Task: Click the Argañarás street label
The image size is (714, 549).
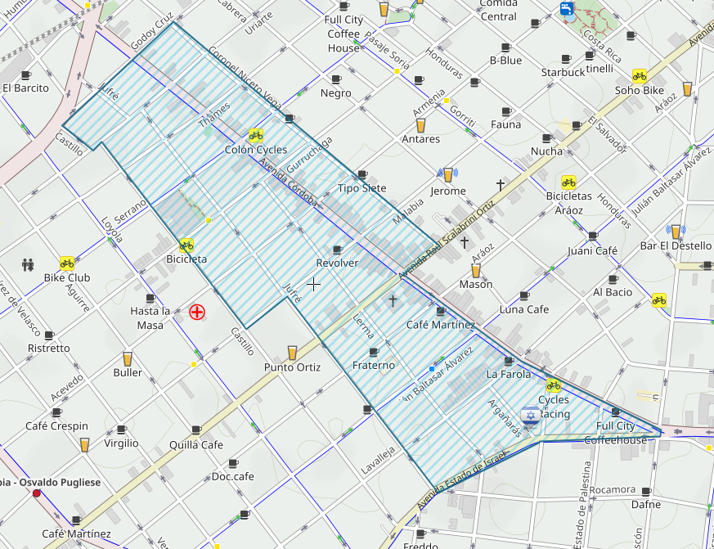Action: pos(505,418)
